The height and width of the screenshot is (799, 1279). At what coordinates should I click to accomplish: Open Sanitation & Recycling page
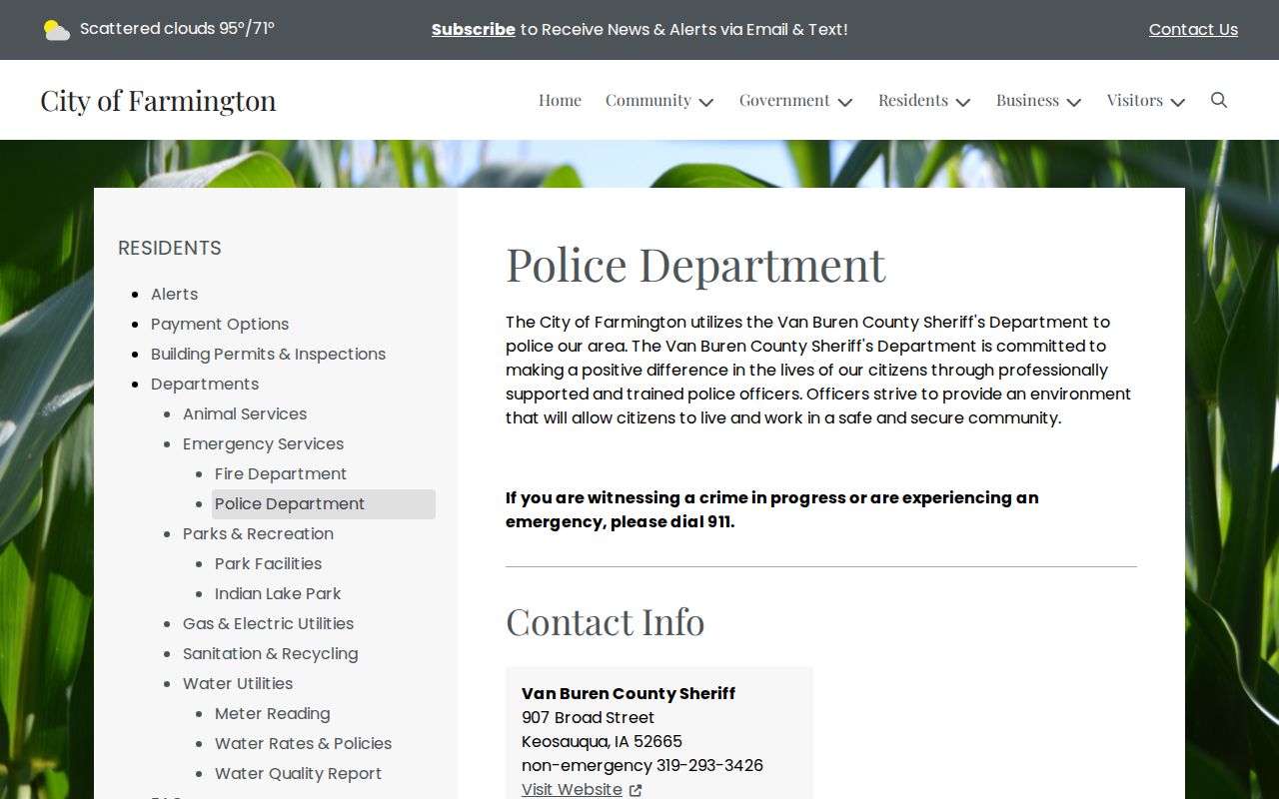(270, 653)
